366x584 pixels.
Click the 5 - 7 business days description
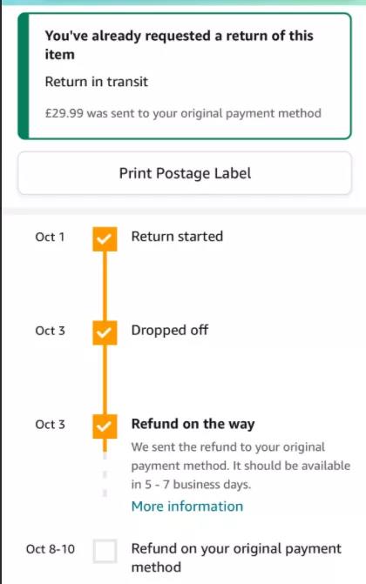pyautogui.click(x=241, y=466)
